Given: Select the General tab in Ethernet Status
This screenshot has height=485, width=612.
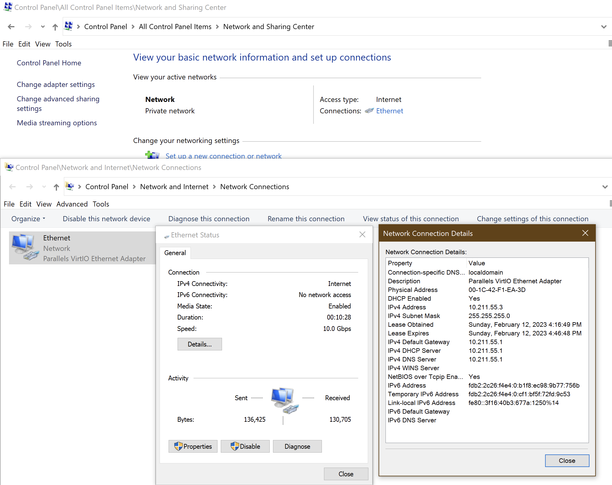Looking at the screenshot, I should pyautogui.click(x=175, y=253).
